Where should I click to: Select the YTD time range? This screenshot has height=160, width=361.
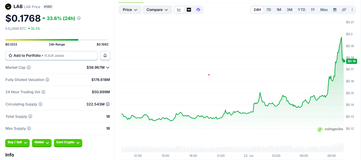(x=301, y=10)
